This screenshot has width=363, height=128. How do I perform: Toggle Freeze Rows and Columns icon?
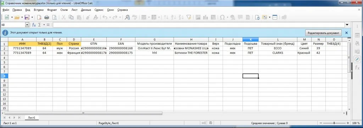coord(264,17)
